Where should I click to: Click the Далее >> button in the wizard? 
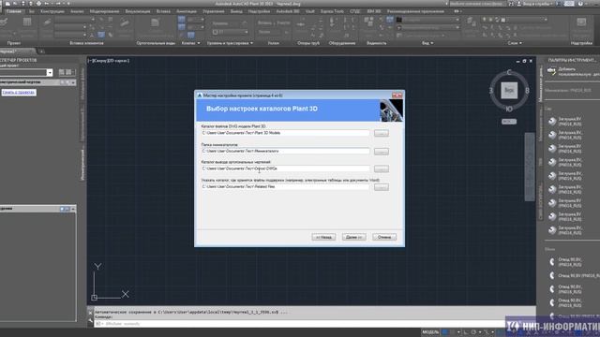click(354, 237)
